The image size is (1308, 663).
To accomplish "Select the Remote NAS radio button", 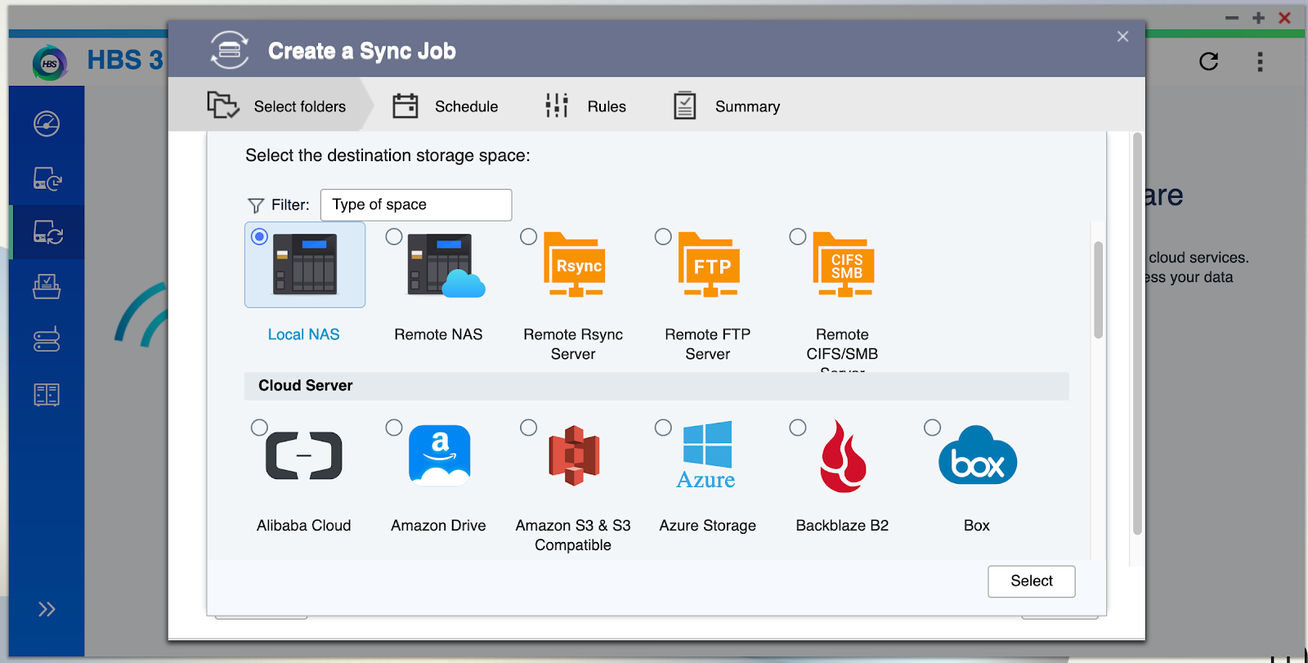I will 394,236.
